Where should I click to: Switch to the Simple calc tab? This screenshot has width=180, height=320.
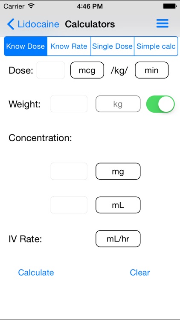[x=156, y=46]
